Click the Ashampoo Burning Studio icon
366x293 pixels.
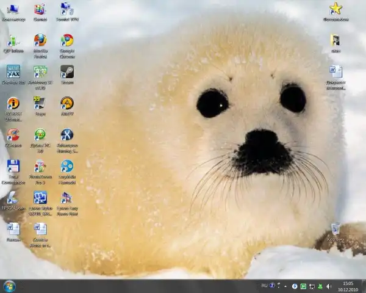coord(67,135)
